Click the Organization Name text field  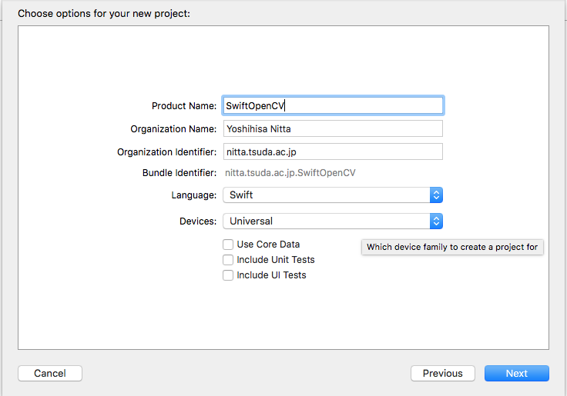click(333, 128)
